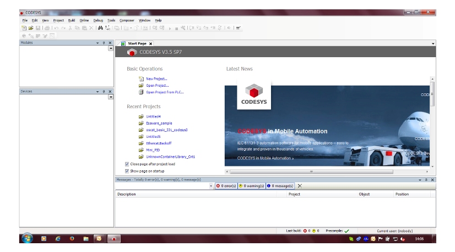Open recent project Esaware_sample
The height and width of the screenshot is (252, 455).
[159, 123]
